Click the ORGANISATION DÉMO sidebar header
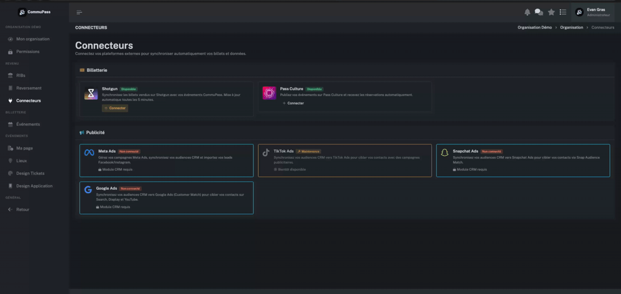This screenshot has width=621, height=294. 23,27
